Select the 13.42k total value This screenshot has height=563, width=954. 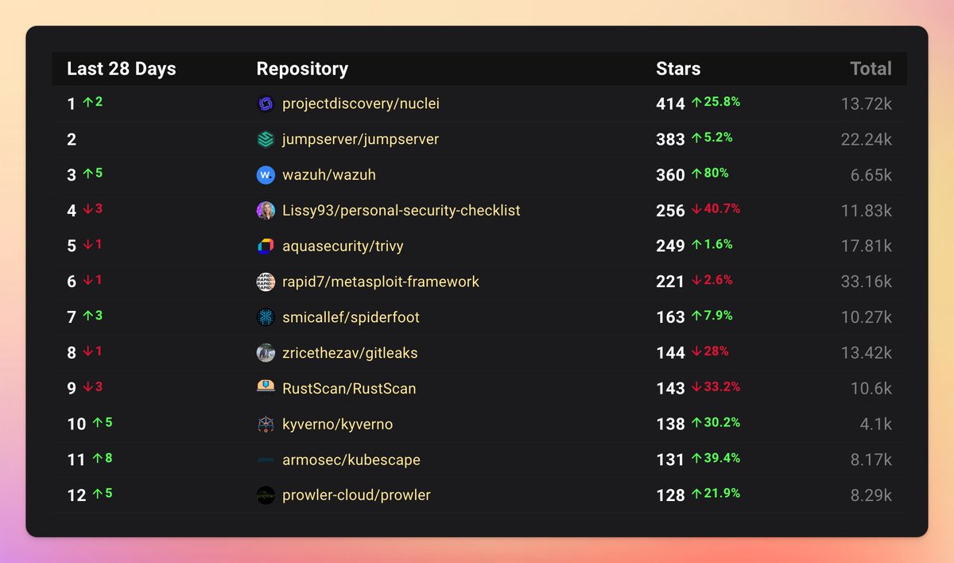pyautogui.click(x=867, y=353)
